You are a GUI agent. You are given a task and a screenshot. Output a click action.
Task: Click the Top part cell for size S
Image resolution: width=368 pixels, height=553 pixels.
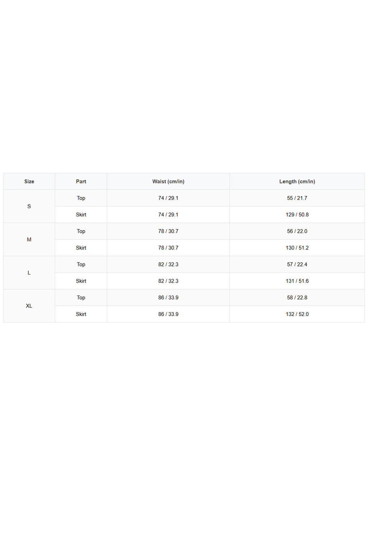coord(81,198)
